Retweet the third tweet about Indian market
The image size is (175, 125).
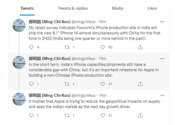tap(67, 115)
